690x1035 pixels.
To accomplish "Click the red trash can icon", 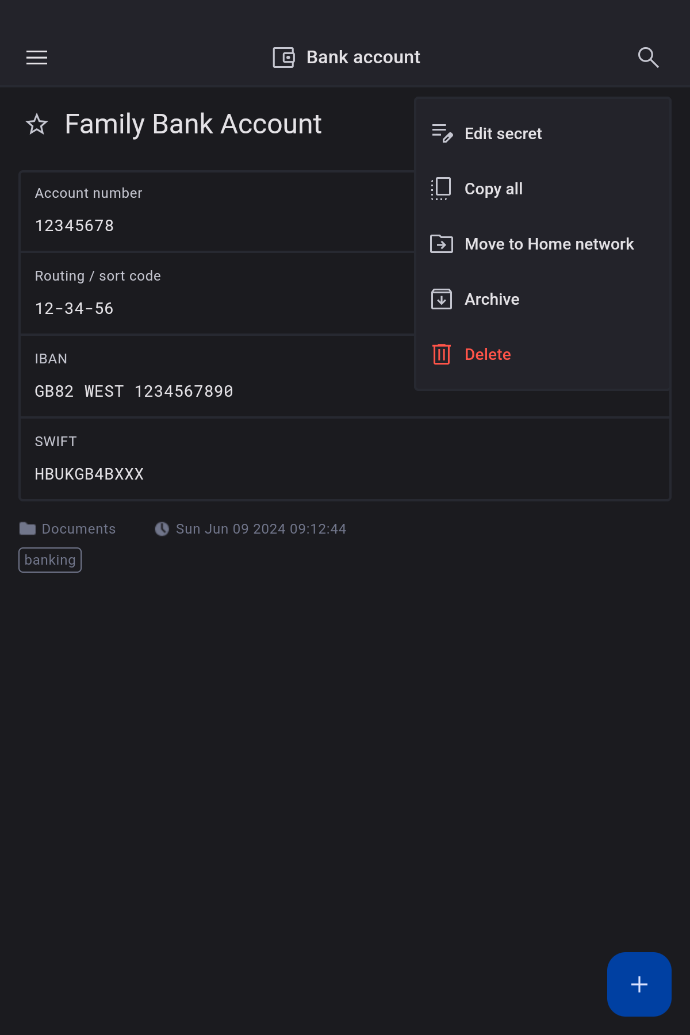I will click(441, 354).
